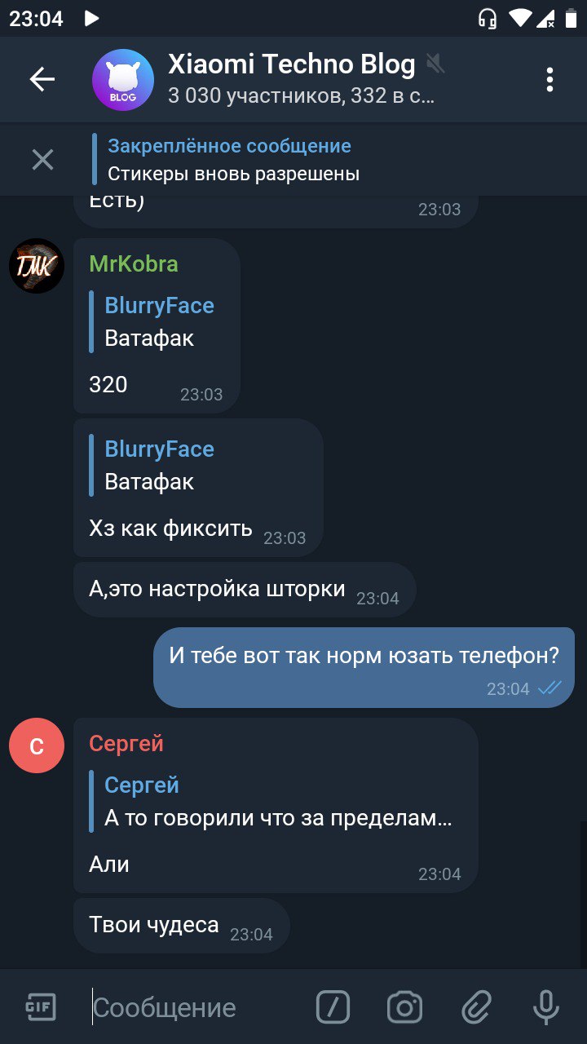This screenshot has height=1044, width=587.
Task: Tap the back arrow in chat header
Action: 42,79
